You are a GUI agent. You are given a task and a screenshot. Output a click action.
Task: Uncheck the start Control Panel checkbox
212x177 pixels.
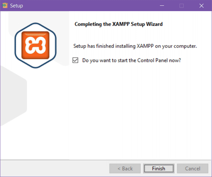click(75, 60)
